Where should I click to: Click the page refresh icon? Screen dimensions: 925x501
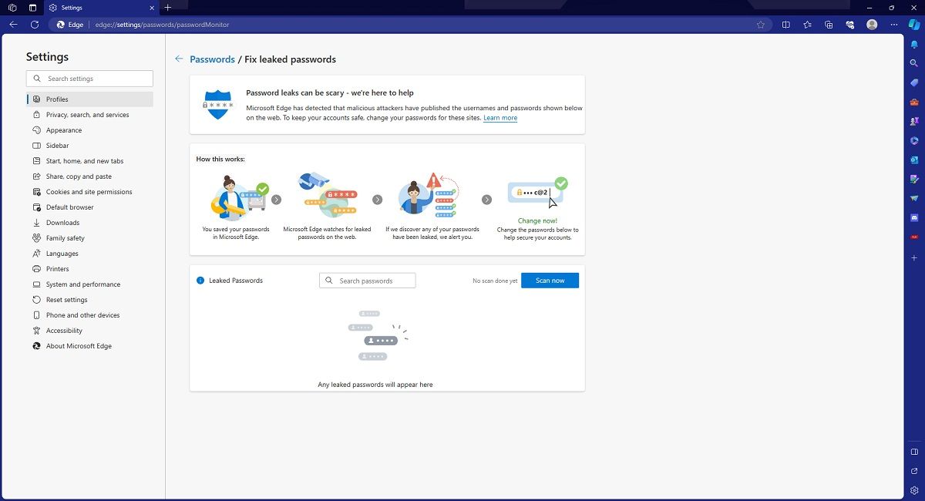[34, 24]
